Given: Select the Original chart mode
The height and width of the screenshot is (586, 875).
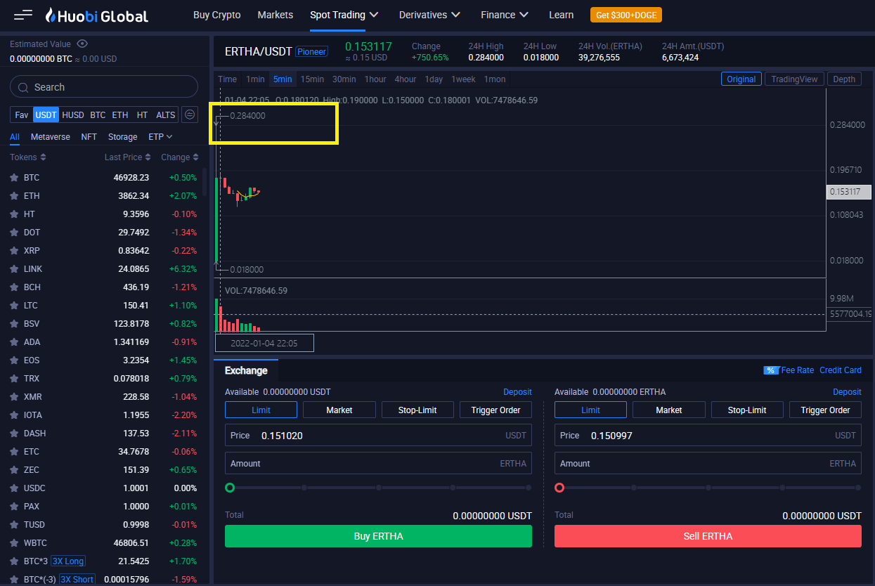Looking at the screenshot, I should pyautogui.click(x=741, y=79).
